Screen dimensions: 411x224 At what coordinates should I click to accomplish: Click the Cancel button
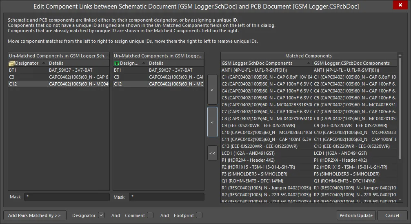[392, 215]
